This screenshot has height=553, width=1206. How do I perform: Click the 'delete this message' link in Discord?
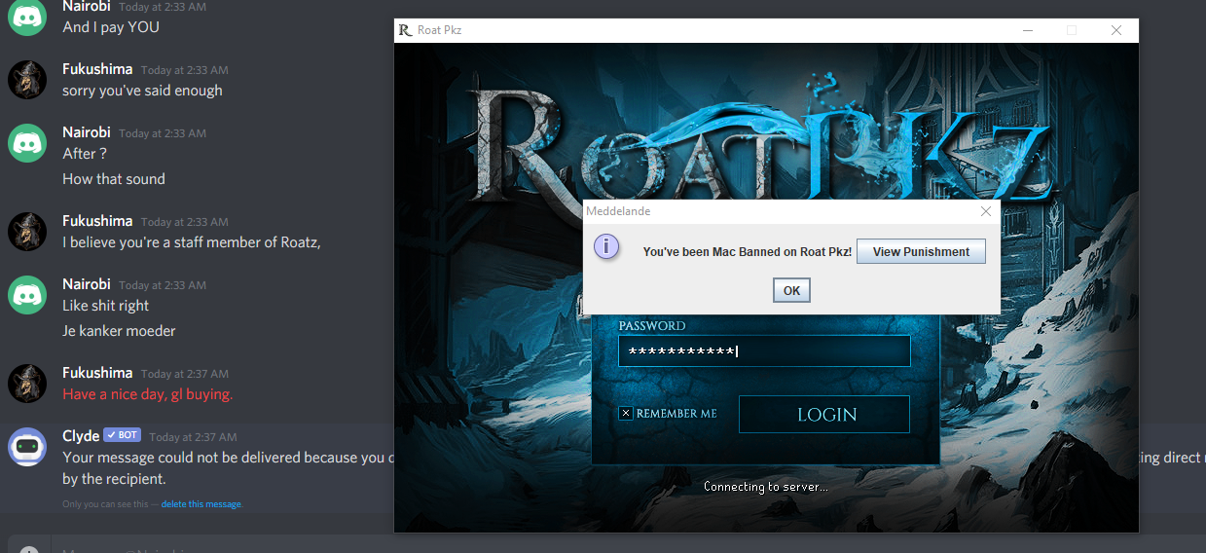point(201,504)
